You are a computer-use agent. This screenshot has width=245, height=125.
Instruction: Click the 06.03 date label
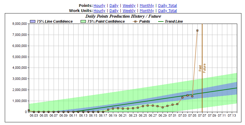coord(34,115)
